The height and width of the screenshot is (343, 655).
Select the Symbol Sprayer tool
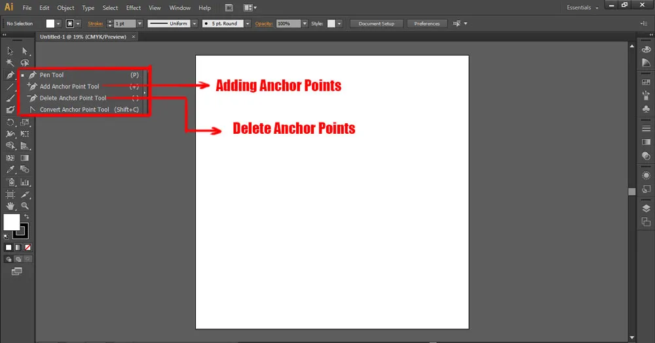click(10, 182)
